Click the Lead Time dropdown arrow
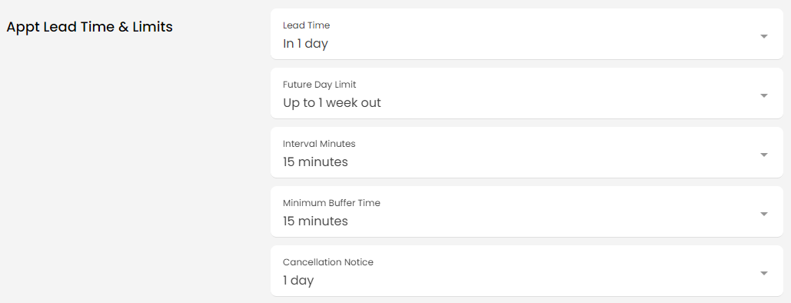 tap(764, 36)
